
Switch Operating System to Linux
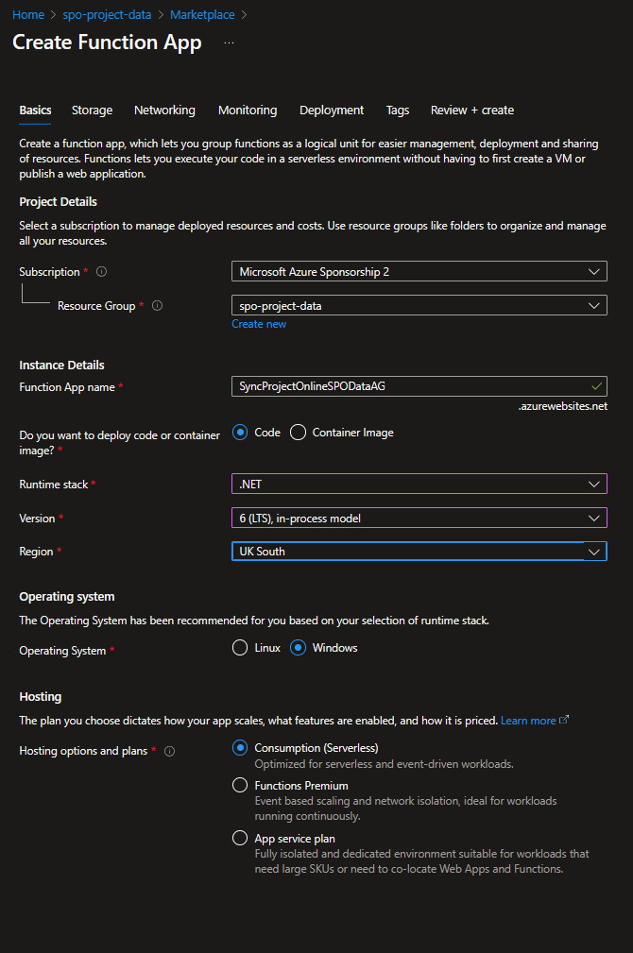click(238, 647)
